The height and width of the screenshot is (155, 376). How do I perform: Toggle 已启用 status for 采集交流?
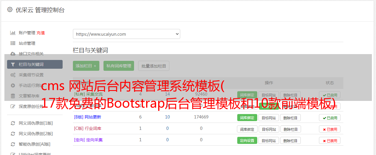click(330, 95)
